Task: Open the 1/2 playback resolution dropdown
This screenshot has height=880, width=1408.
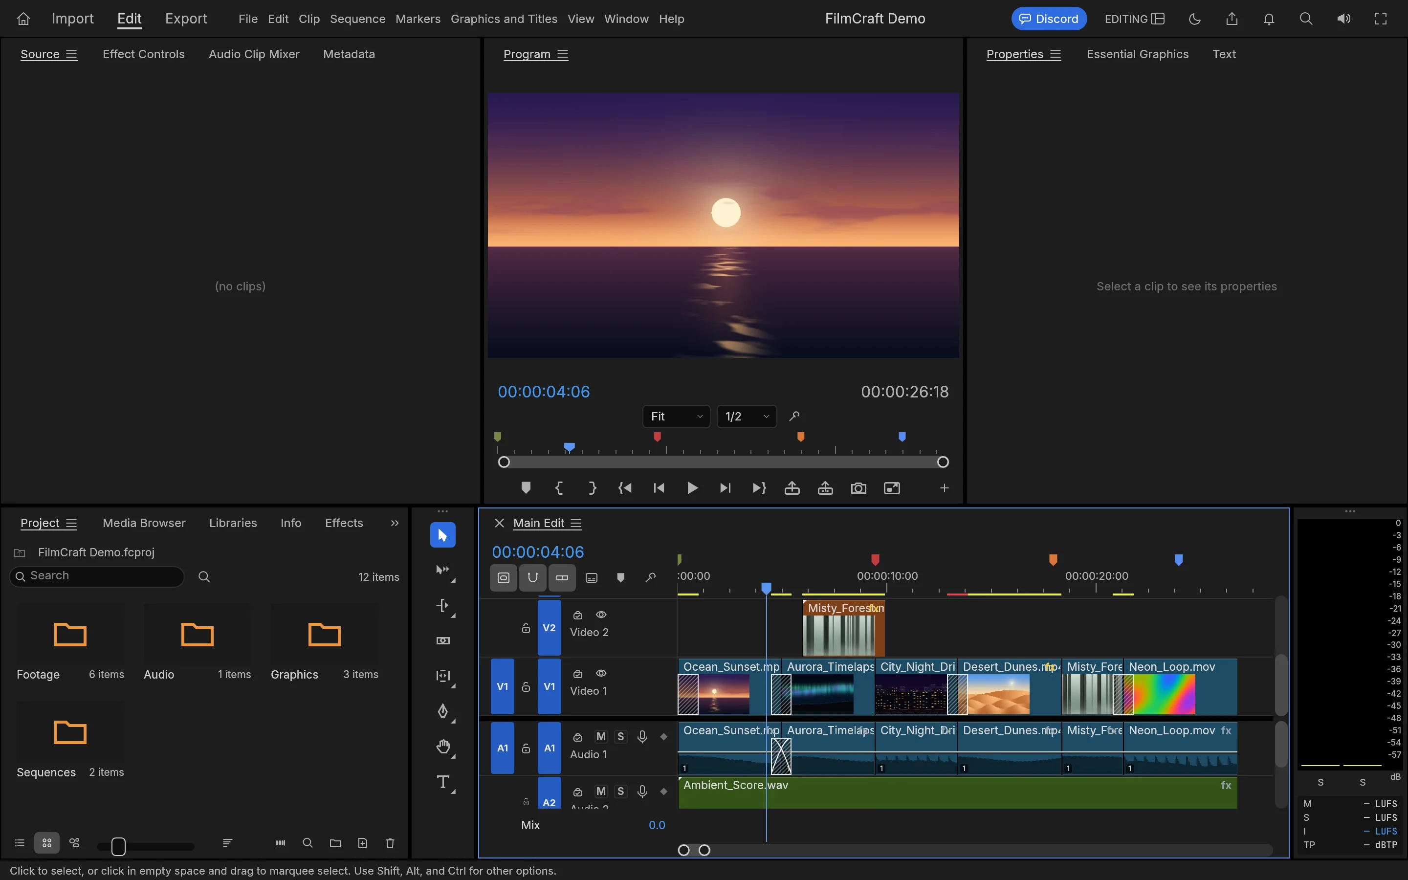Action: pos(747,416)
